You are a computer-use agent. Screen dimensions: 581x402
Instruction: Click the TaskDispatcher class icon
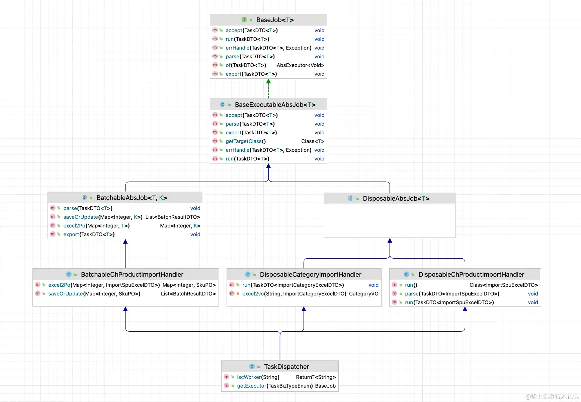coord(252,366)
